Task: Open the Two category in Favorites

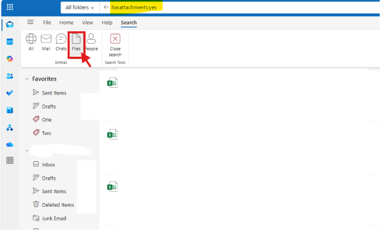Action: click(x=42, y=133)
